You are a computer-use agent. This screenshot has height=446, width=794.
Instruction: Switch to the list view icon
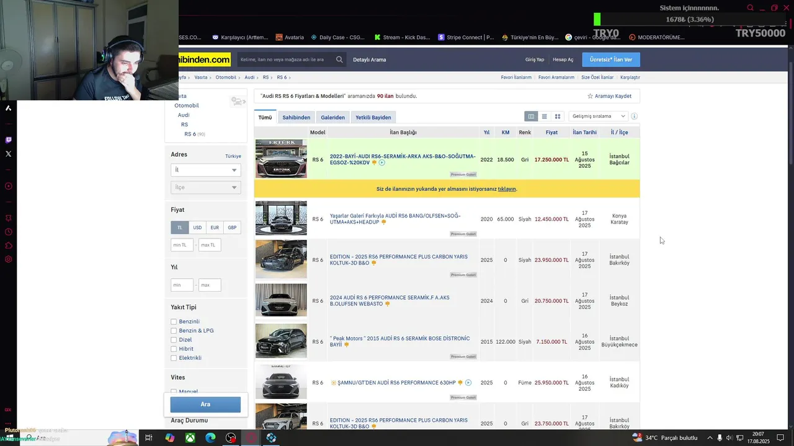pyautogui.click(x=544, y=116)
